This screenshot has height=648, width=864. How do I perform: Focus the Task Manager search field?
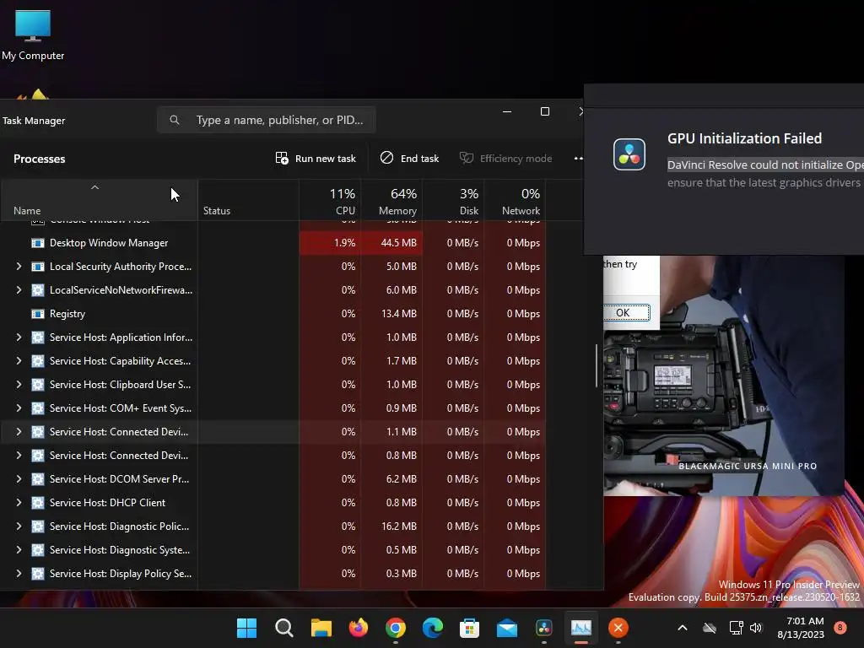(267, 120)
